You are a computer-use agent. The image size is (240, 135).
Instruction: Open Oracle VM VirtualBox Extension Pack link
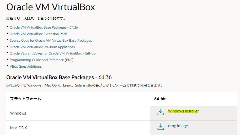(x=38, y=34)
